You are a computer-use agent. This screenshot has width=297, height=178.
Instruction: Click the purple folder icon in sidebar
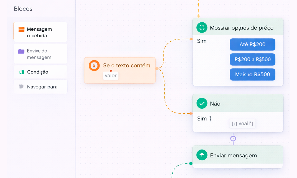point(21,51)
